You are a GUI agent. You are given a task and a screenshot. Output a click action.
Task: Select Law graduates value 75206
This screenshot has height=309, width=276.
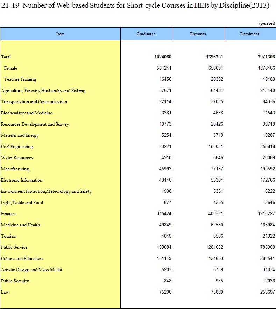165,292
